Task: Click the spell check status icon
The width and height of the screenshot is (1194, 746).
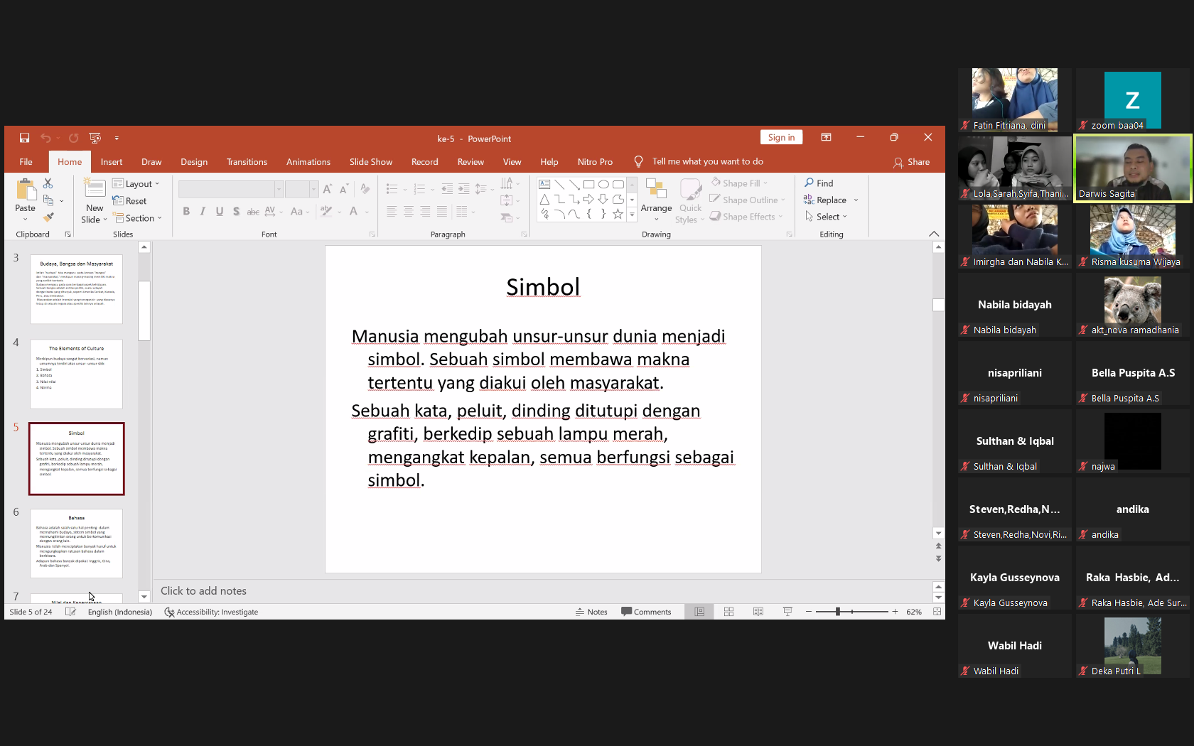Action: [70, 612]
